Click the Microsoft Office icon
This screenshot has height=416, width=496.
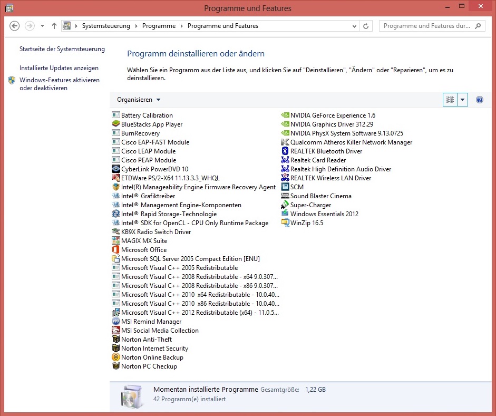[x=116, y=249]
